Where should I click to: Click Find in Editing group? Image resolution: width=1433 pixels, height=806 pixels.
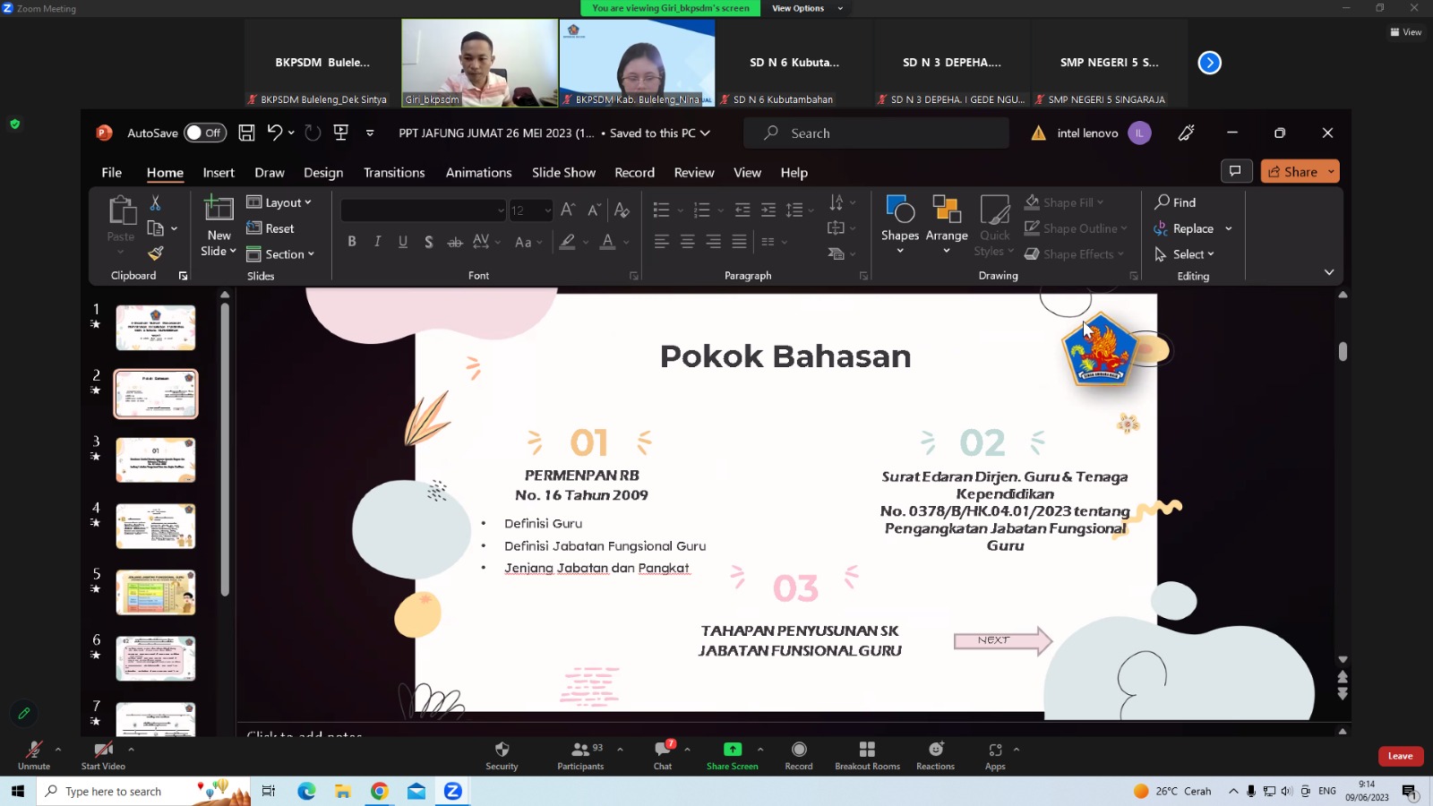pyautogui.click(x=1175, y=202)
